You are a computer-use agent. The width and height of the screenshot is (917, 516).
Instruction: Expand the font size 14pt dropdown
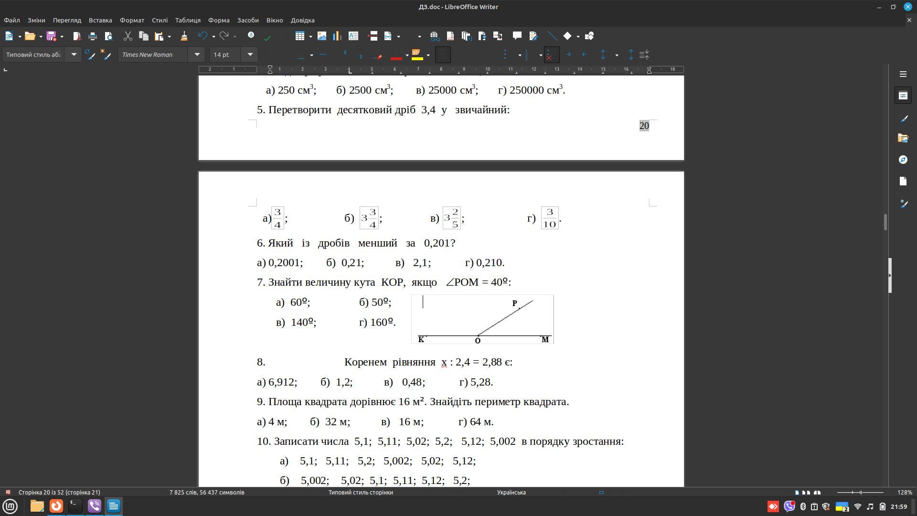[250, 54]
